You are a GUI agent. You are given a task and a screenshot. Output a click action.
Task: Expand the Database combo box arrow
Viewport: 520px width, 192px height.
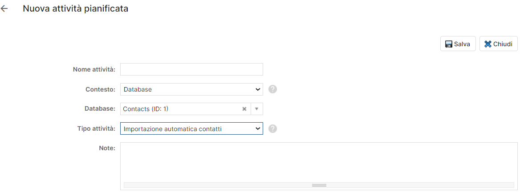click(257, 109)
